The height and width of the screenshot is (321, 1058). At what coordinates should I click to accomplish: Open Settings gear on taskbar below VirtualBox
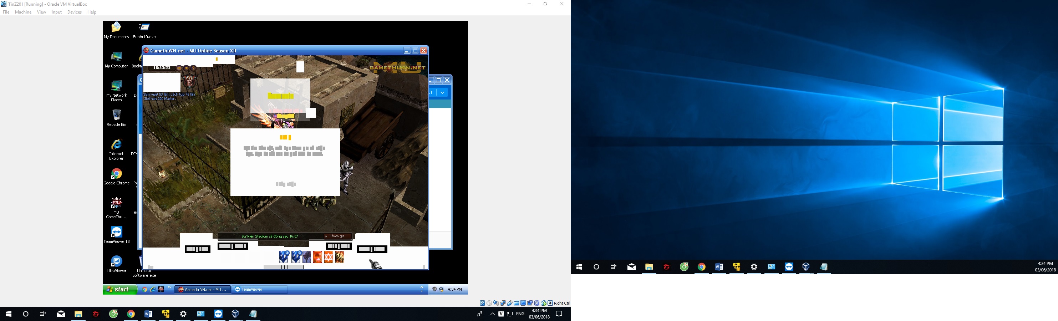(x=183, y=314)
